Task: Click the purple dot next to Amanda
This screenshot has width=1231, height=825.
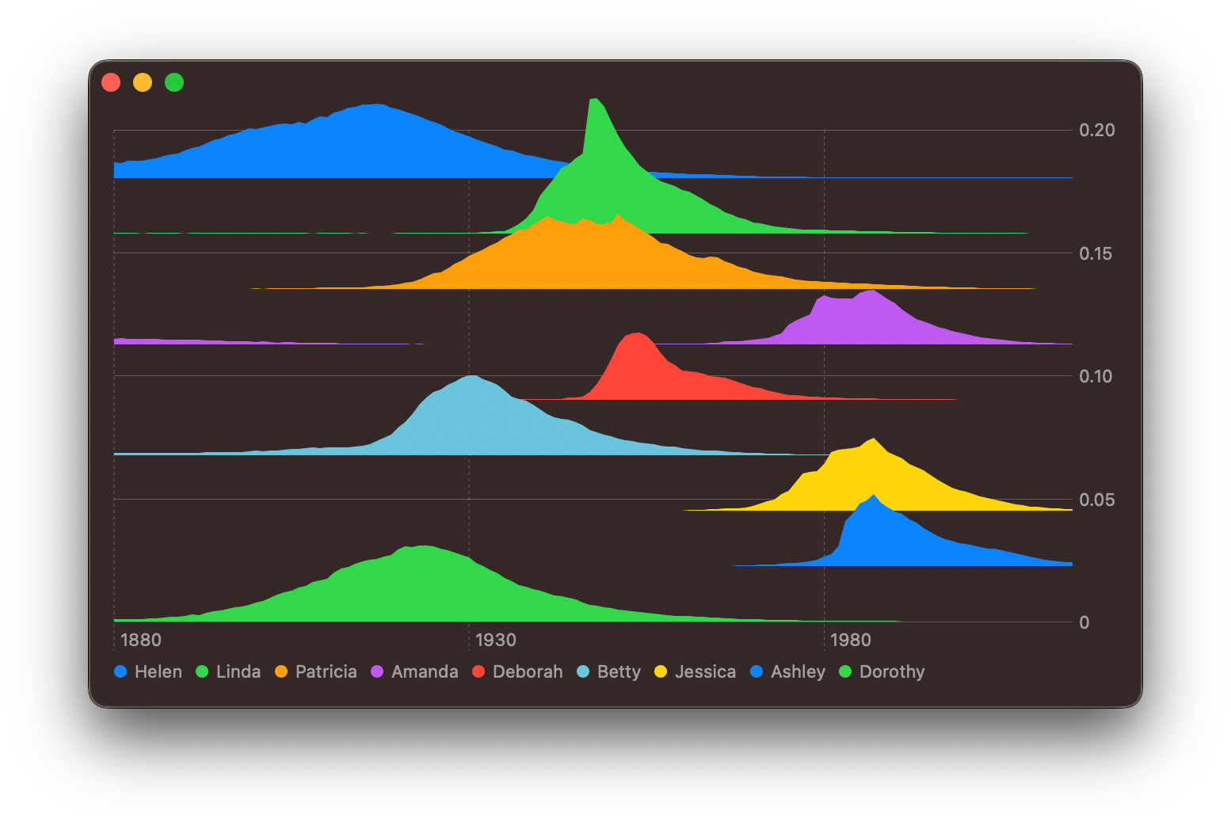Action: (x=378, y=671)
